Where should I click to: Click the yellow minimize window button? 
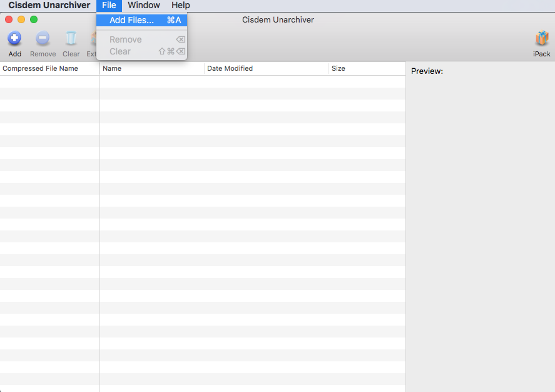(21, 20)
